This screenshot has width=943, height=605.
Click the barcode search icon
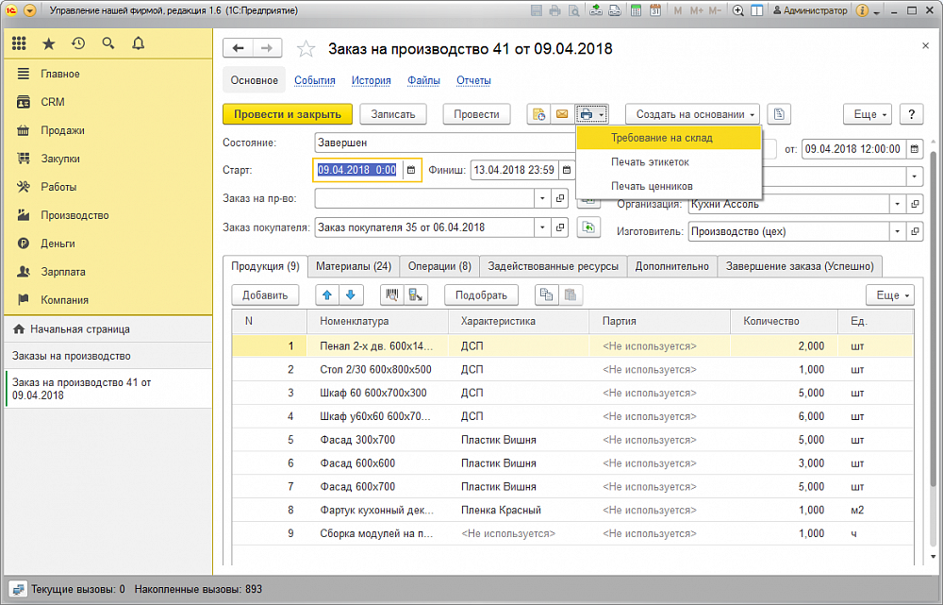pos(392,295)
